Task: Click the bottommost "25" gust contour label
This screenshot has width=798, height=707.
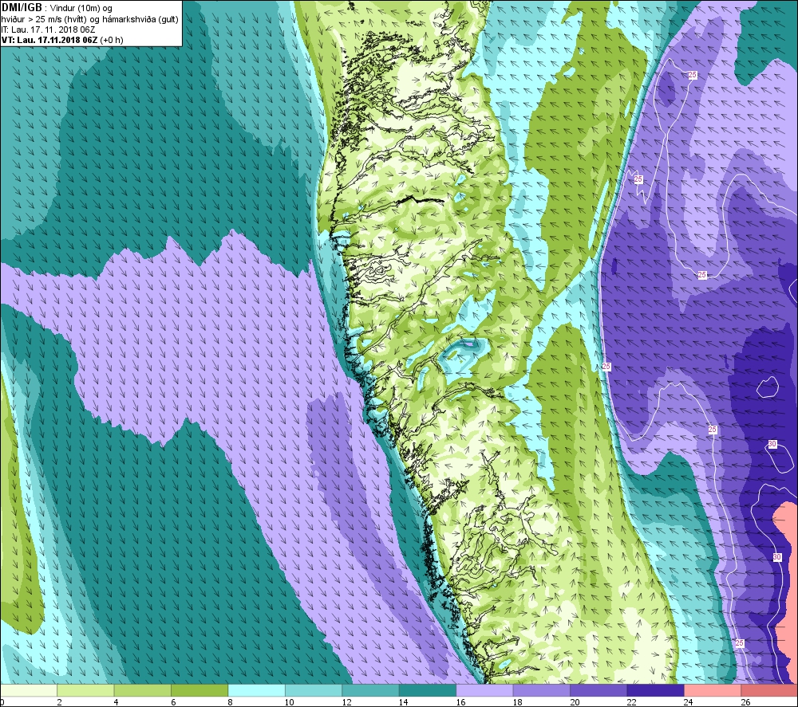Action: point(740,643)
